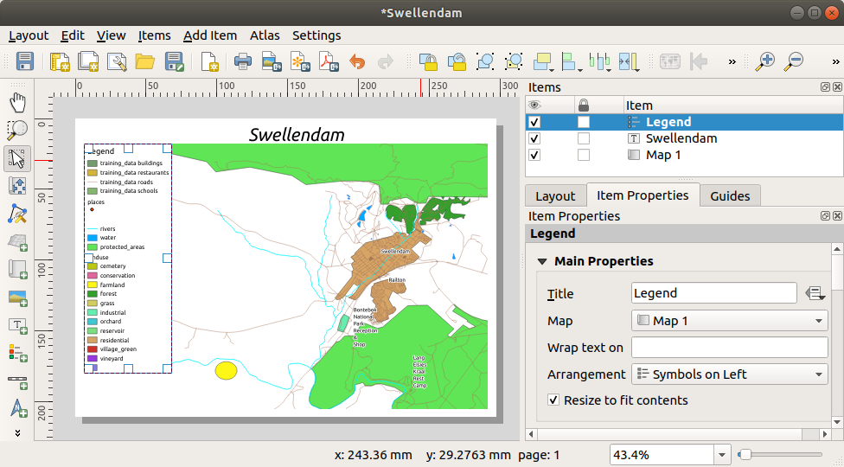Collapse the Main Properties section
The height and width of the screenshot is (467, 844).
(542, 261)
